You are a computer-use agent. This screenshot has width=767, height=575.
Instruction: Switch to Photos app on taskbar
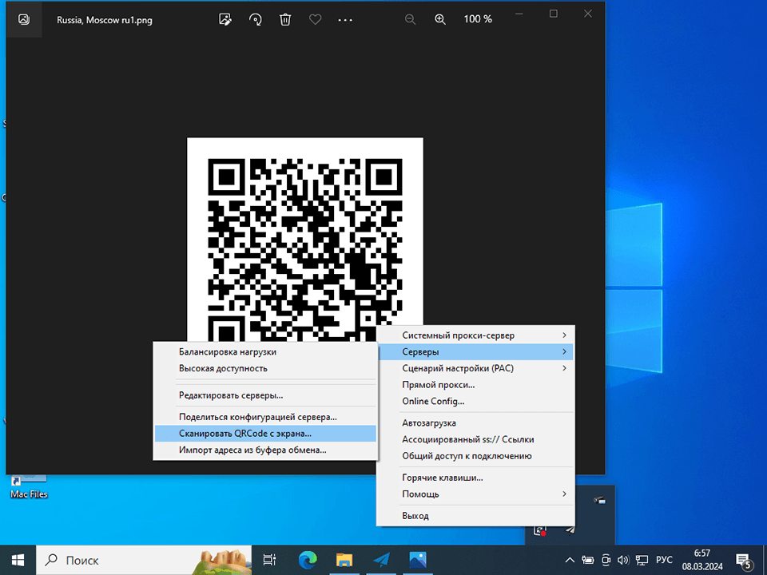(418, 560)
